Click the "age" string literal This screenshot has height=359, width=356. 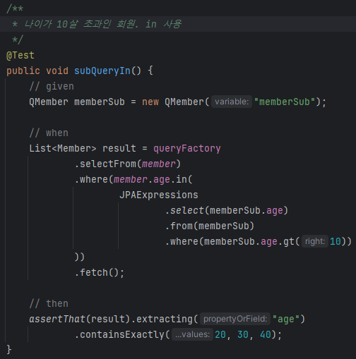pos(285,319)
